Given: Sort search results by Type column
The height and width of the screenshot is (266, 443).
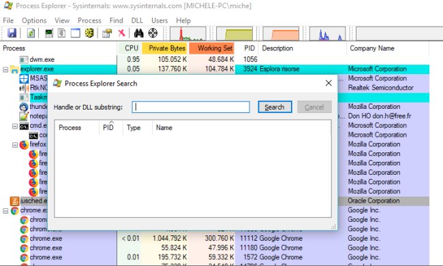Looking at the screenshot, I should 138,128.
